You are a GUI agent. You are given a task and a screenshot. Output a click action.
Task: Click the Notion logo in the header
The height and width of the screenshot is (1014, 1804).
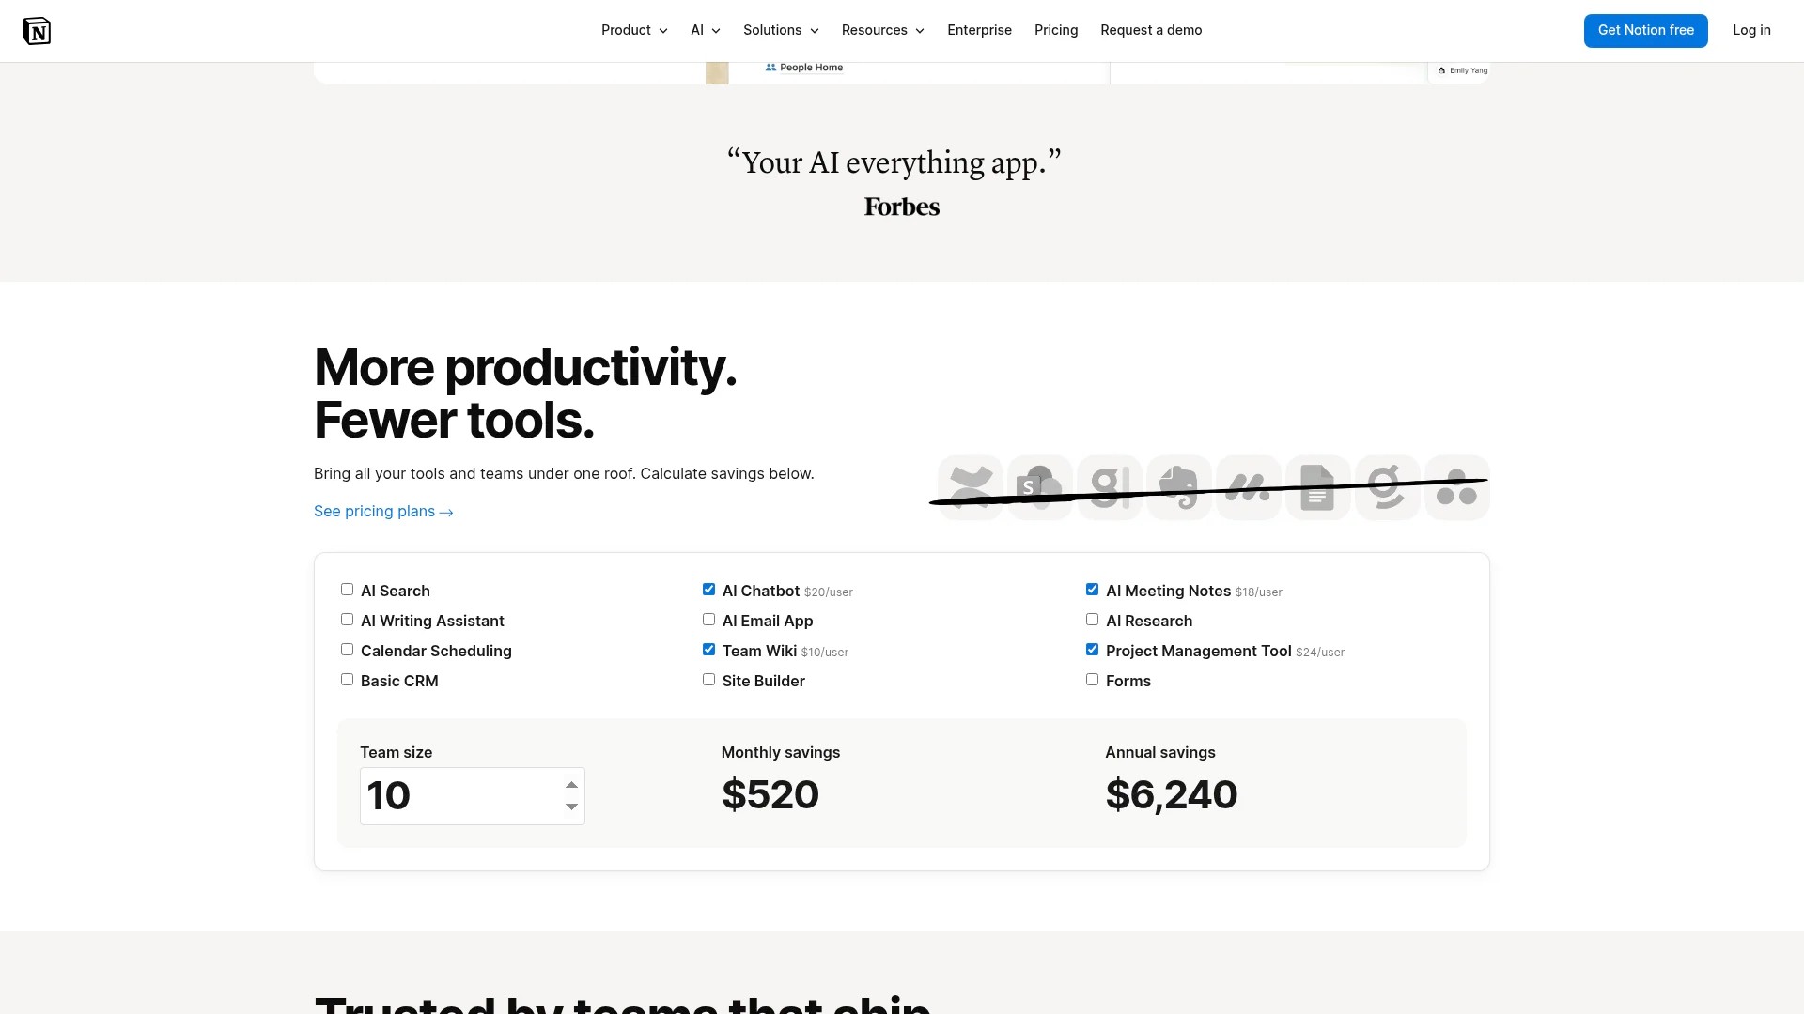pyautogui.click(x=38, y=30)
